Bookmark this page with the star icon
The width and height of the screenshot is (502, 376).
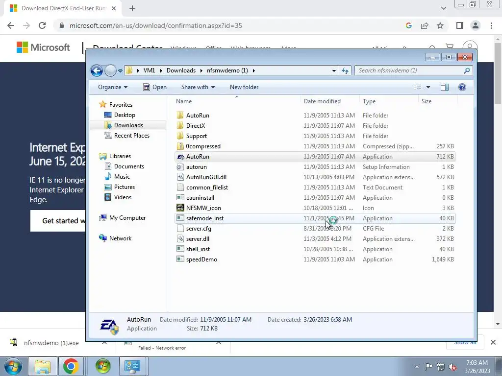pos(440,25)
